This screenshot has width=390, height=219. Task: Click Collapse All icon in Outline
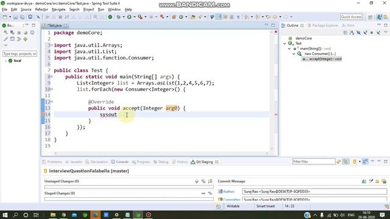(346, 33)
